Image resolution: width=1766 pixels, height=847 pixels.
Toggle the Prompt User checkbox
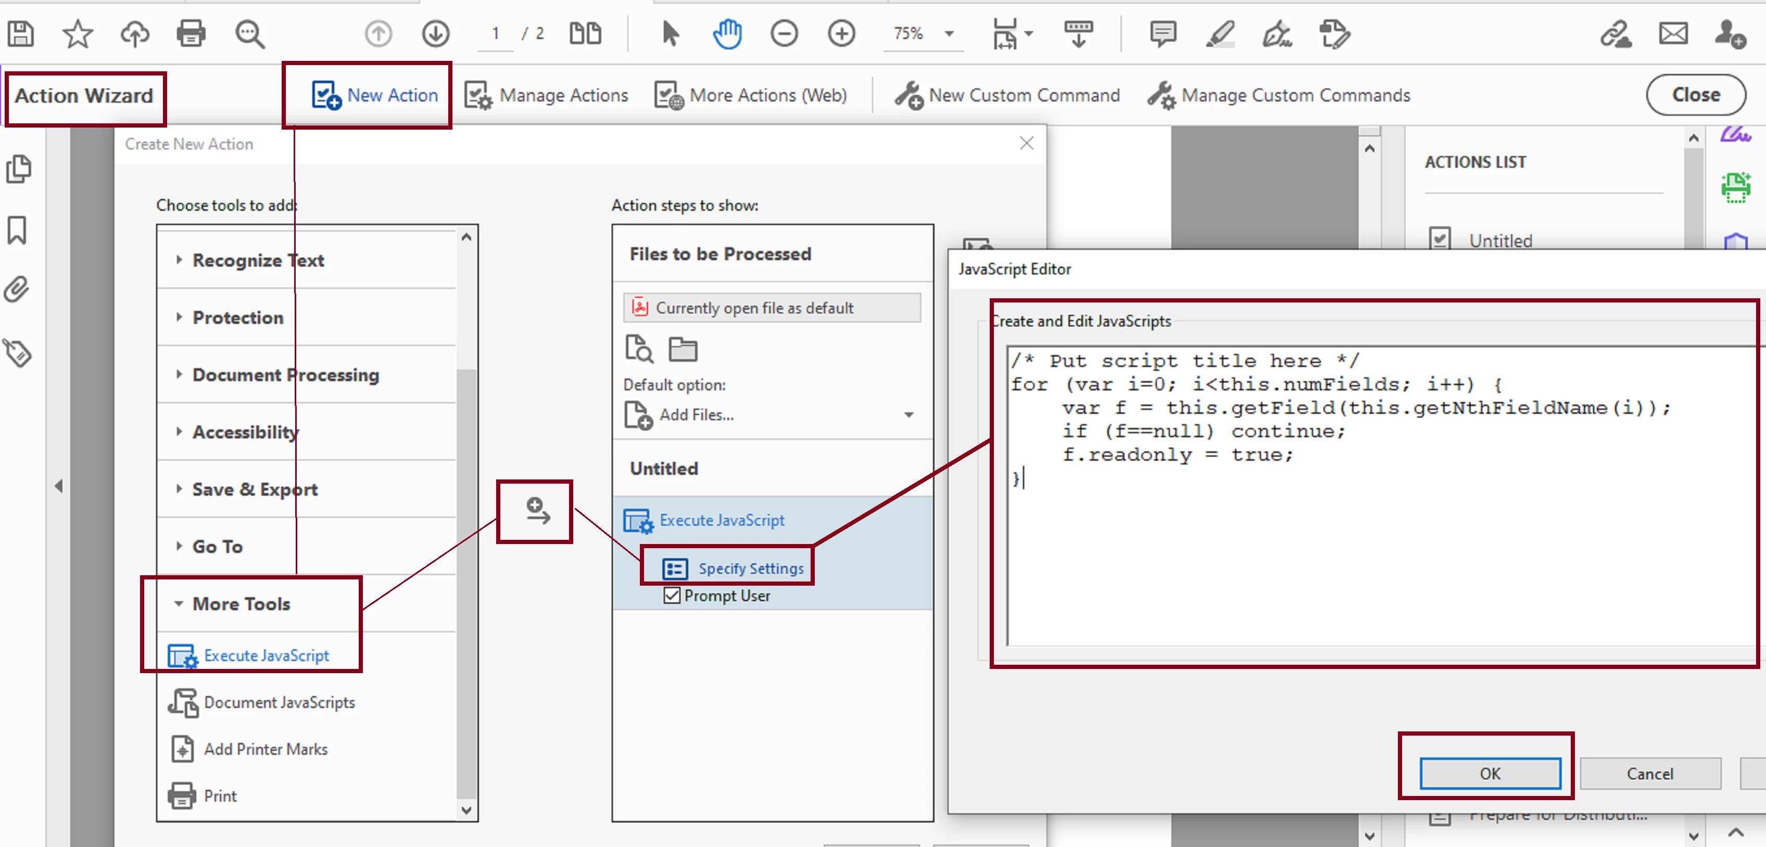(672, 596)
